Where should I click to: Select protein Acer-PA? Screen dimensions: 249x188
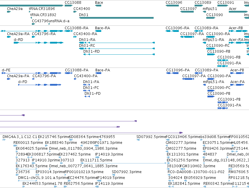(x=237, y=82)
